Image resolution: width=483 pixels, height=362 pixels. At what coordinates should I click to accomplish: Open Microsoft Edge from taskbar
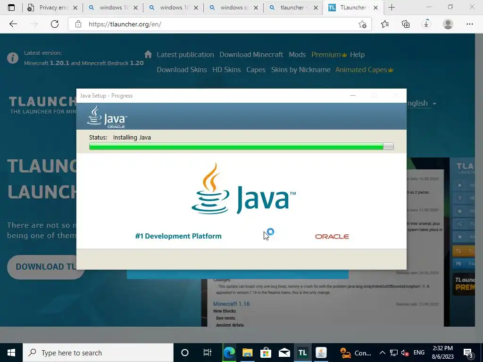(x=229, y=353)
